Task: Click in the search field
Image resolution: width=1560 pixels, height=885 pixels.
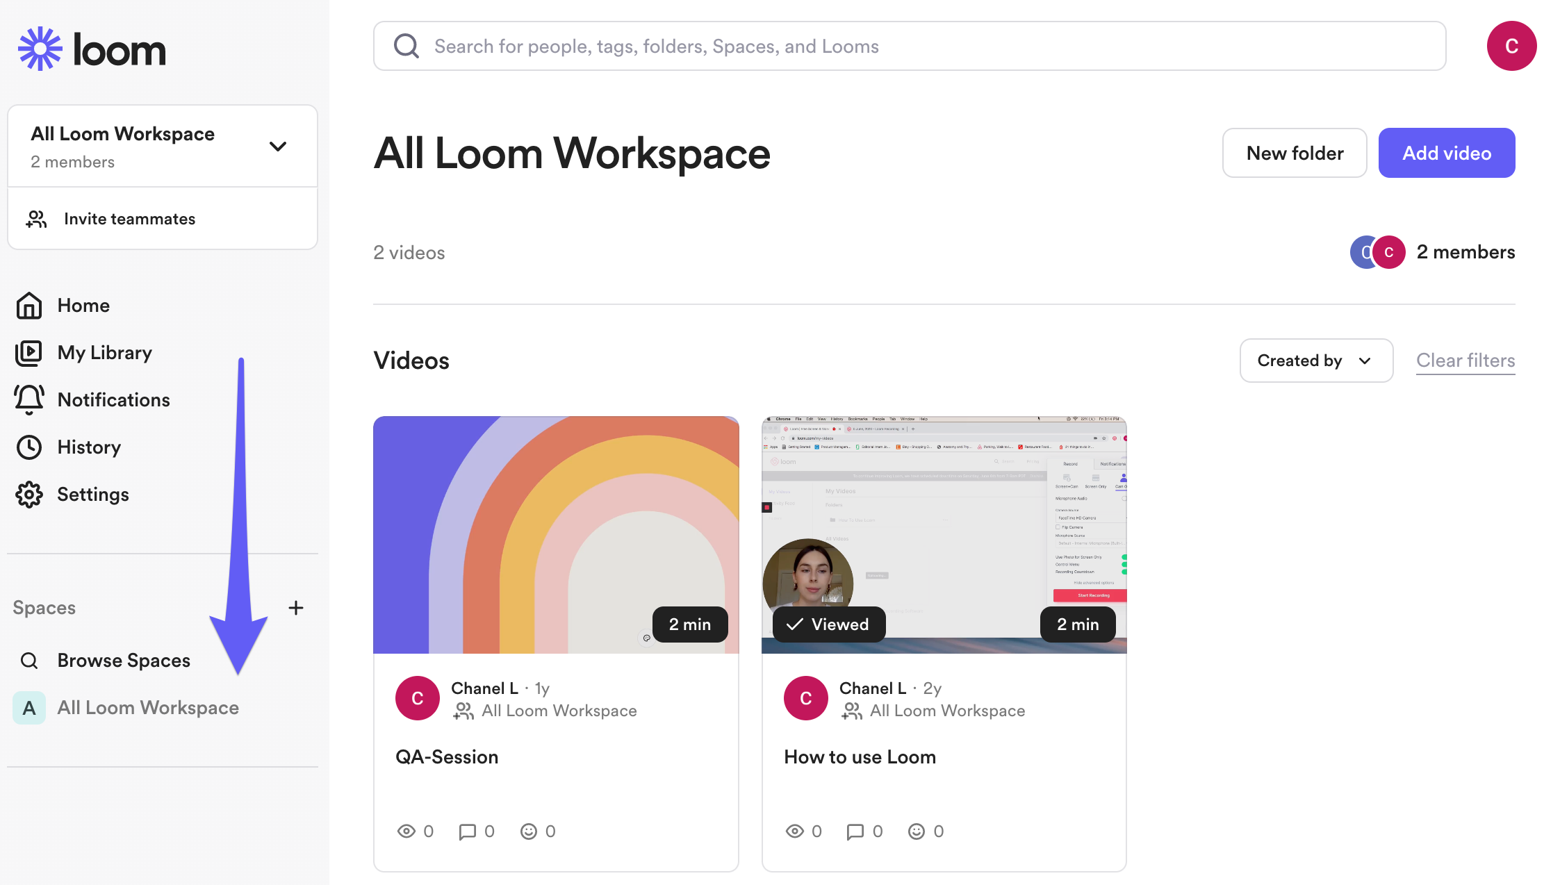Action: (909, 46)
